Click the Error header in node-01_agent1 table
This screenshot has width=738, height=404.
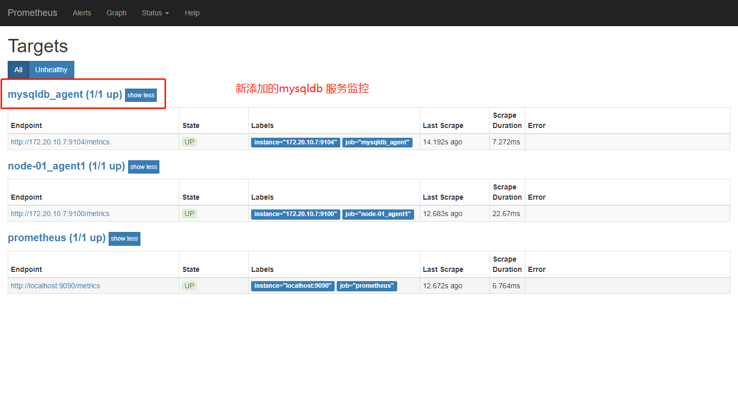click(537, 197)
